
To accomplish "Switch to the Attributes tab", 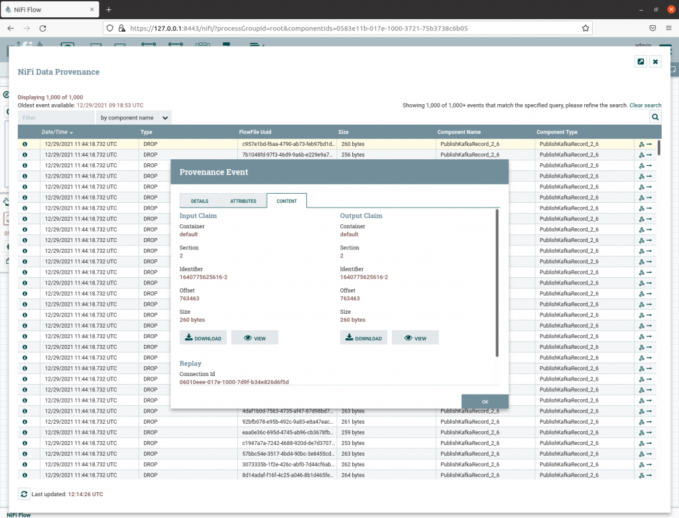I will (243, 201).
